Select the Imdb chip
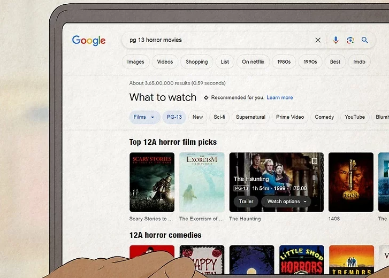389x278 pixels. 359,61
